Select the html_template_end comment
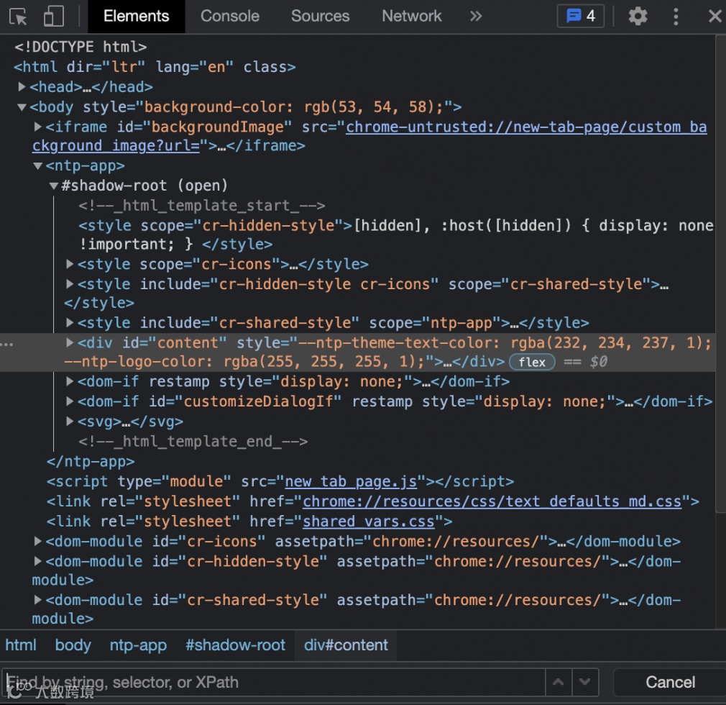This screenshot has width=726, height=705. coord(193,441)
